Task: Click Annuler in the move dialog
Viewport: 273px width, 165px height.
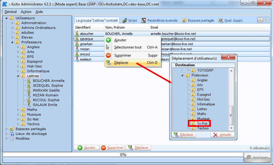Action: [223, 135]
